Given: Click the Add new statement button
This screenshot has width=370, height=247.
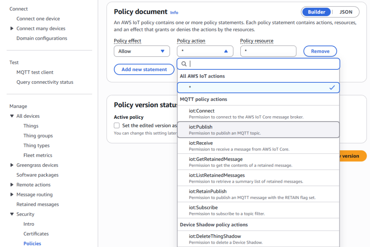Looking at the screenshot, I should tap(144, 69).
